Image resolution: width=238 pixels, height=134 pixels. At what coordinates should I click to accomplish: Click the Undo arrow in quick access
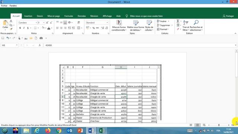click(8, 38)
